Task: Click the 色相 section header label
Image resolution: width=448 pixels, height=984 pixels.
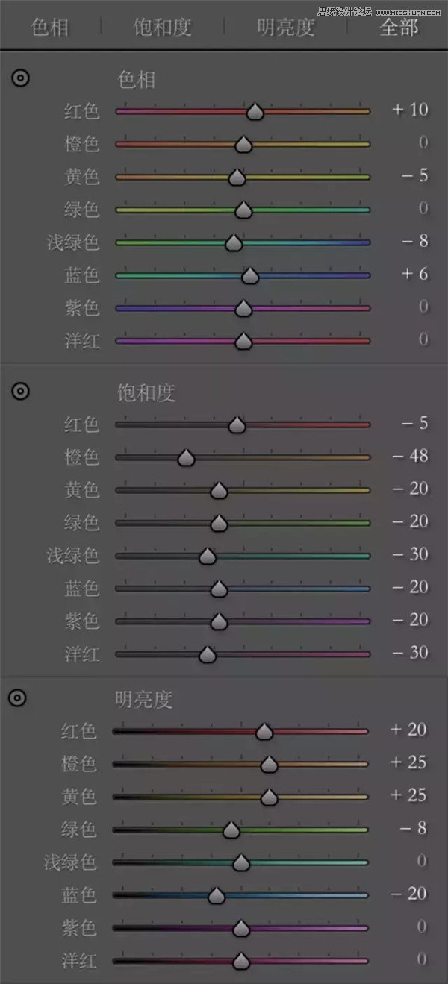Action: pos(137,79)
